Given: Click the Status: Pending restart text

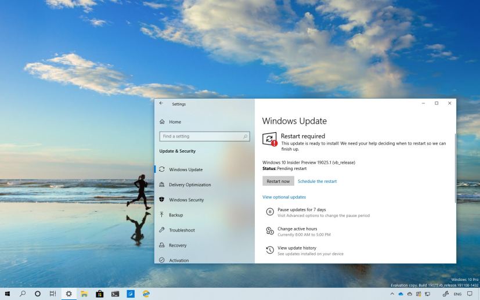Looking at the screenshot, I should click(x=284, y=169).
